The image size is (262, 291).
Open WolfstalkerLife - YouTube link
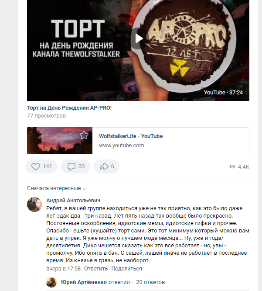pos(131,136)
